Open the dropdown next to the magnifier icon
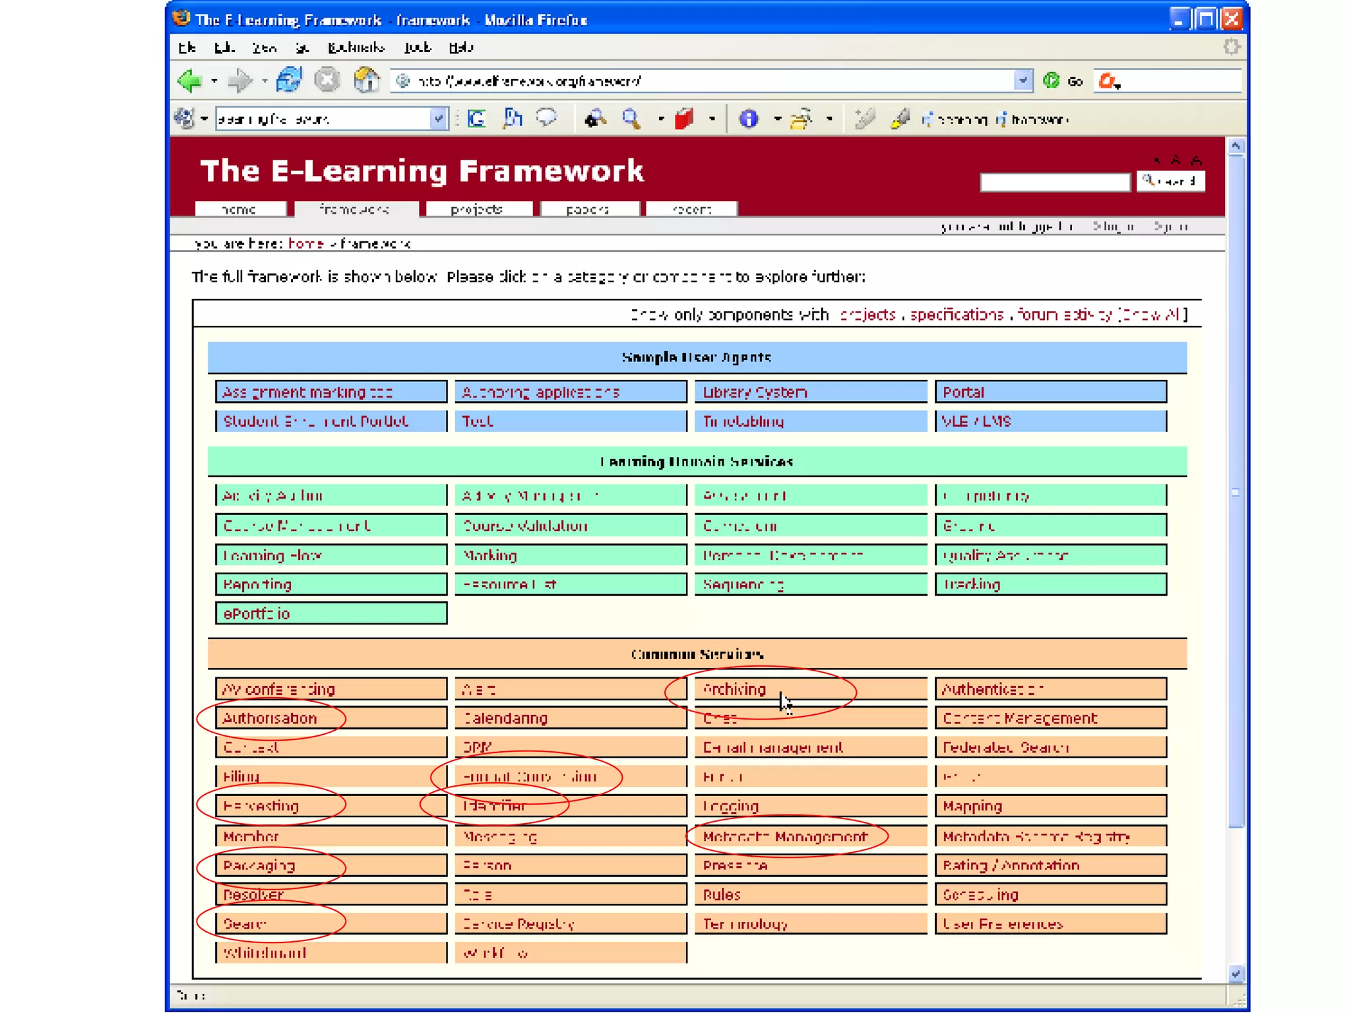The image size is (1351, 1013). tap(660, 119)
